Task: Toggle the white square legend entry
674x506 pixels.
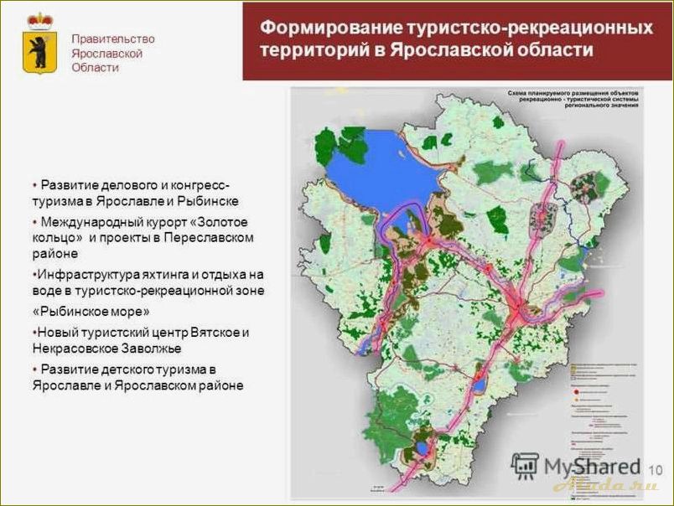Action: [x=573, y=379]
